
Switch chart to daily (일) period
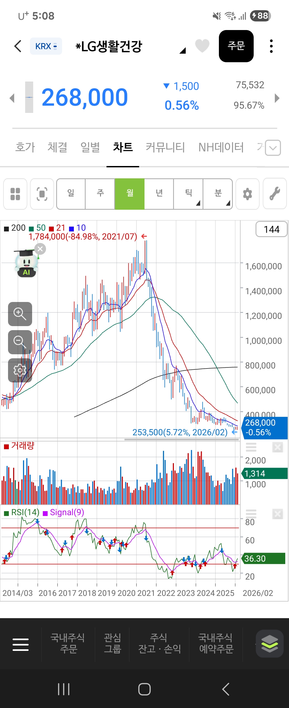(x=71, y=194)
